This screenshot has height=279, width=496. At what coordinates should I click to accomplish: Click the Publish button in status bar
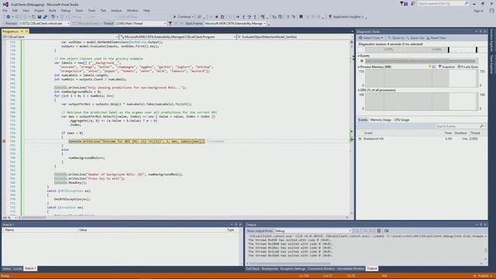pyautogui.click(x=483, y=276)
